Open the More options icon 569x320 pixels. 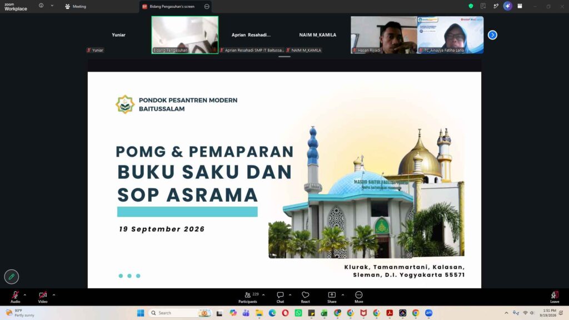(359, 297)
